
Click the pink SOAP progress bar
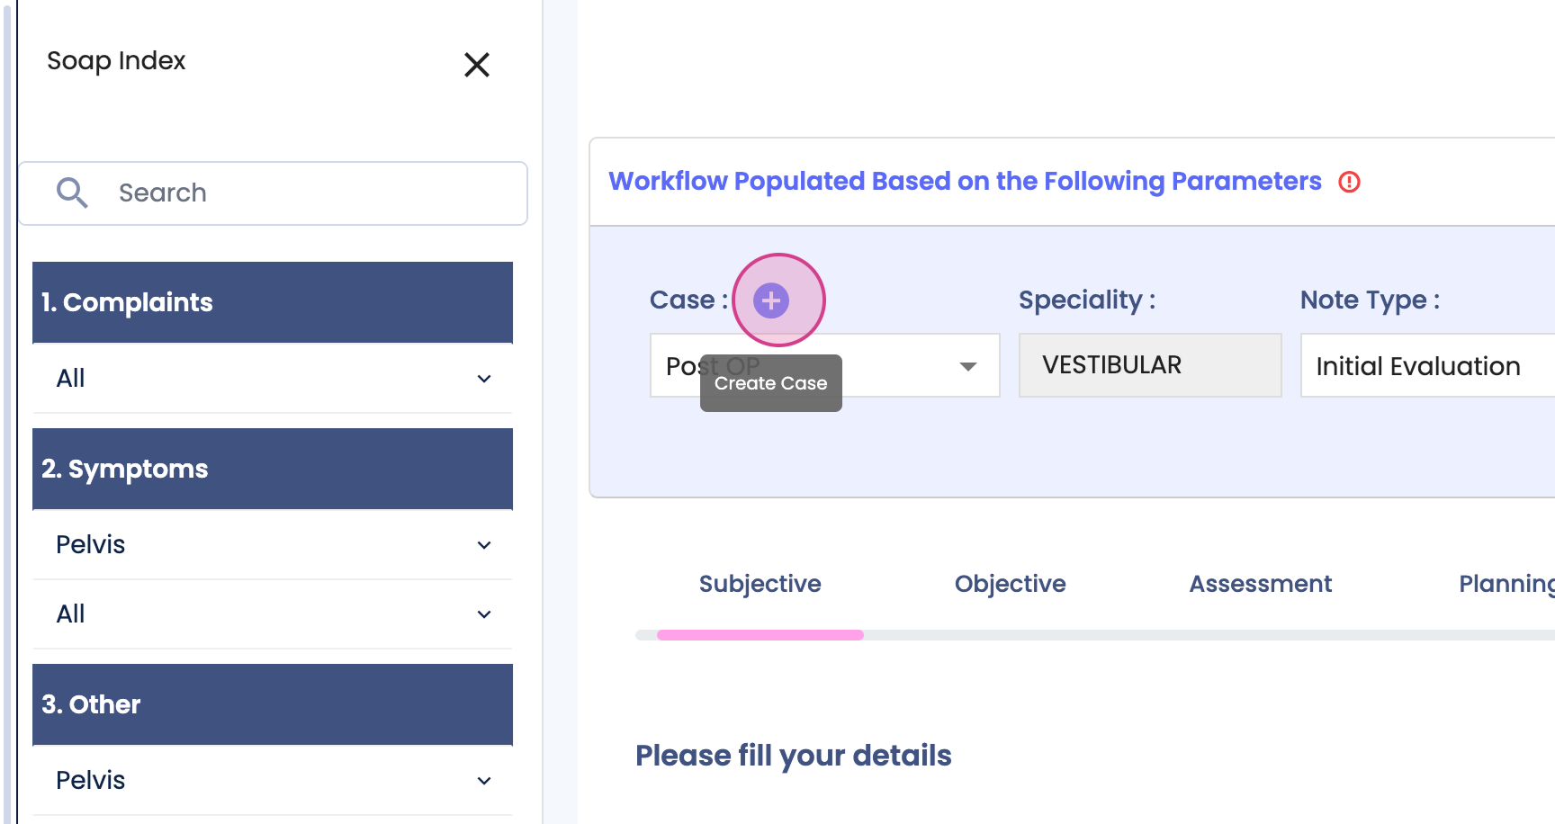(760, 635)
